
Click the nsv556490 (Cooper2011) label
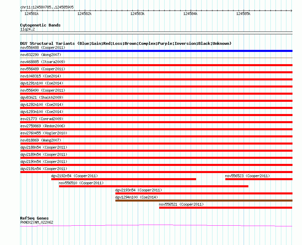[43, 90]
